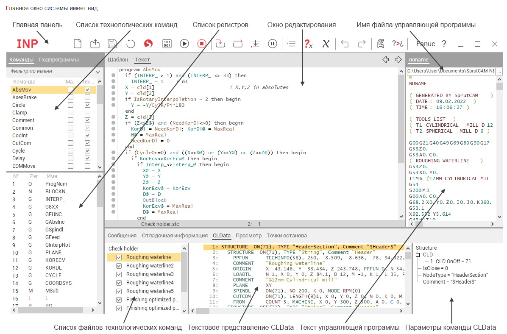This screenshot has height=334, width=507.
Task: Expand the name filter dropdown chevron
Action: tap(98, 72)
